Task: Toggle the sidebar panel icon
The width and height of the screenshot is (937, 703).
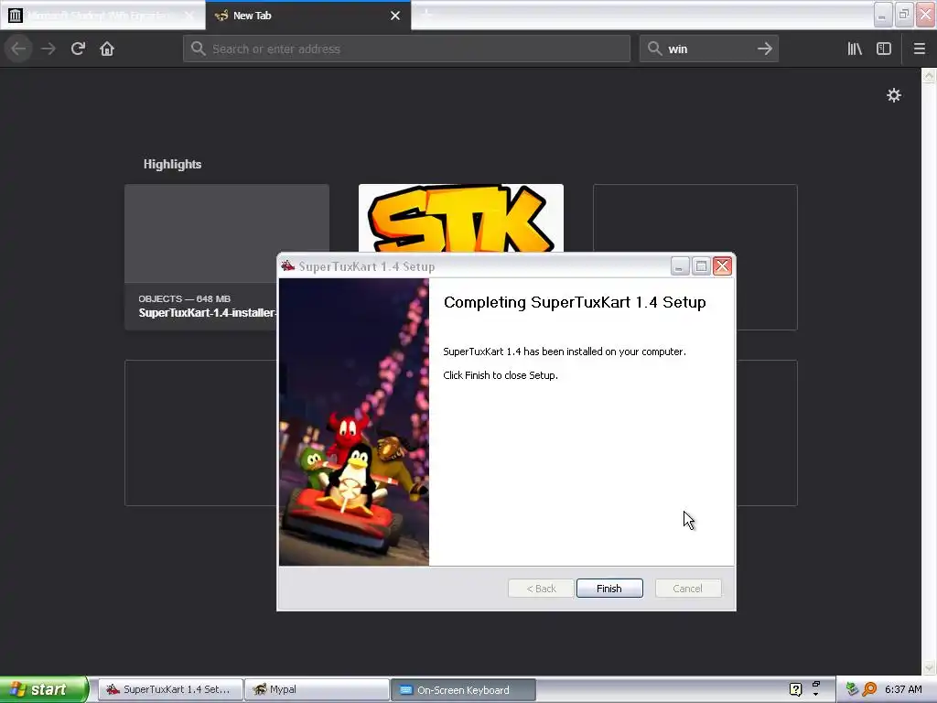Action: (884, 49)
